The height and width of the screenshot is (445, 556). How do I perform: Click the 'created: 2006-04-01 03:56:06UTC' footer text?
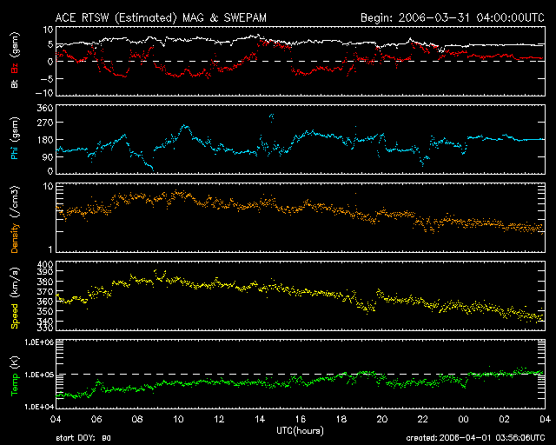click(x=475, y=438)
